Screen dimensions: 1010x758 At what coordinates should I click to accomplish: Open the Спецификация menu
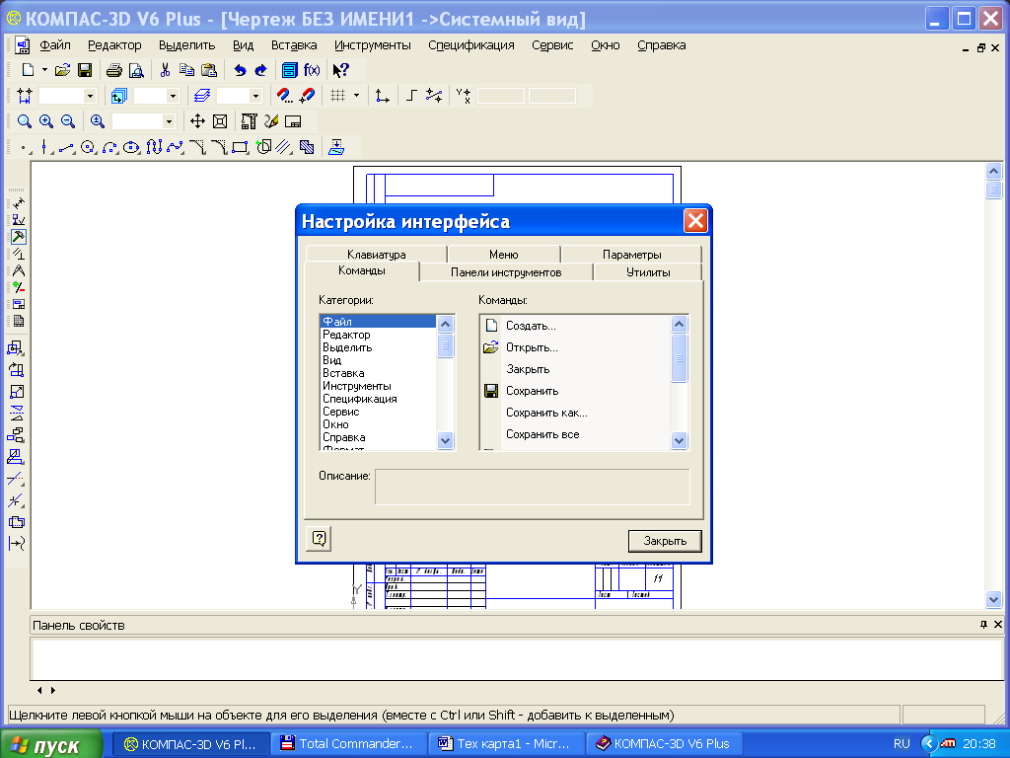tap(471, 45)
